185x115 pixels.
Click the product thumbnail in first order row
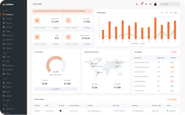click(x=61, y=111)
